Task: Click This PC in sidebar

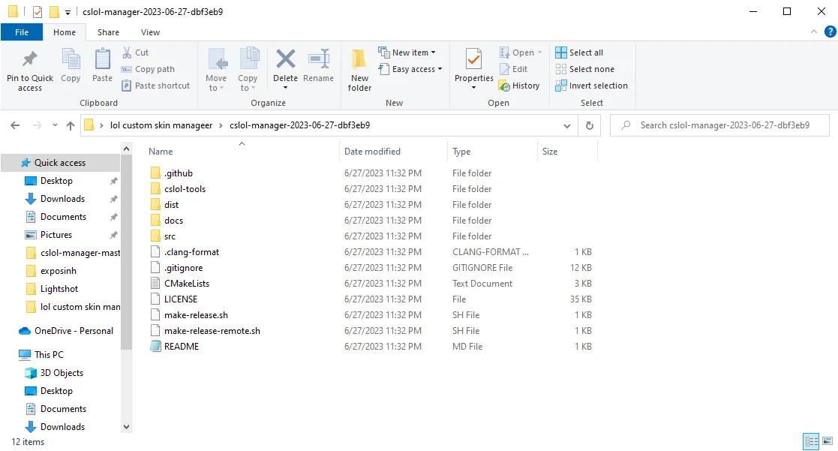Action: 49,354
